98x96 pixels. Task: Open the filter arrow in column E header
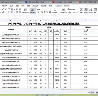pyautogui.click(x=27, y=32)
